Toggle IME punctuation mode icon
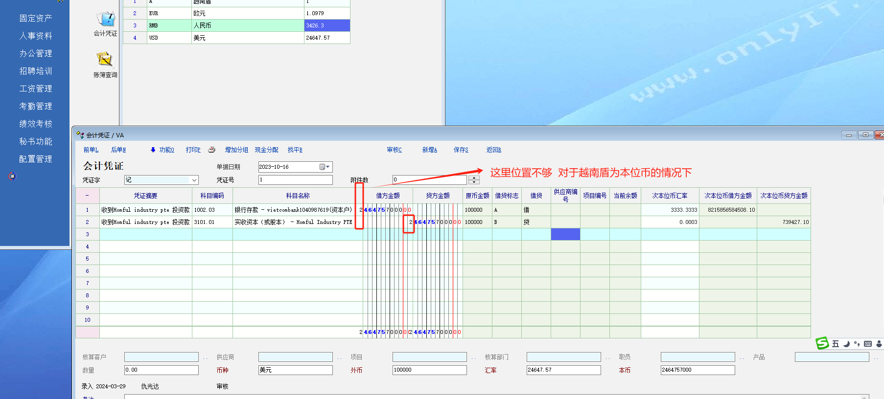 (x=857, y=344)
